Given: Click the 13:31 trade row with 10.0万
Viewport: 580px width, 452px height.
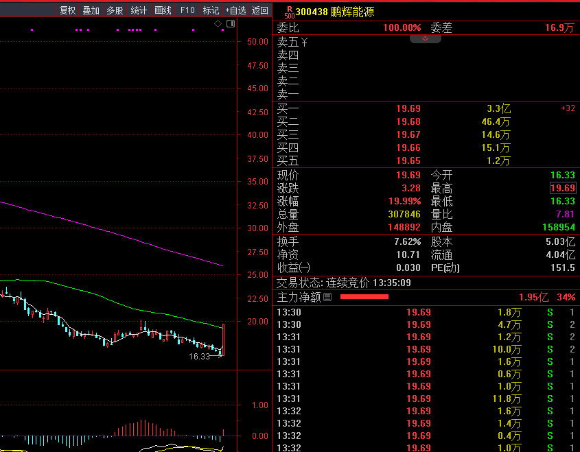Looking at the screenshot, I should 426,349.
